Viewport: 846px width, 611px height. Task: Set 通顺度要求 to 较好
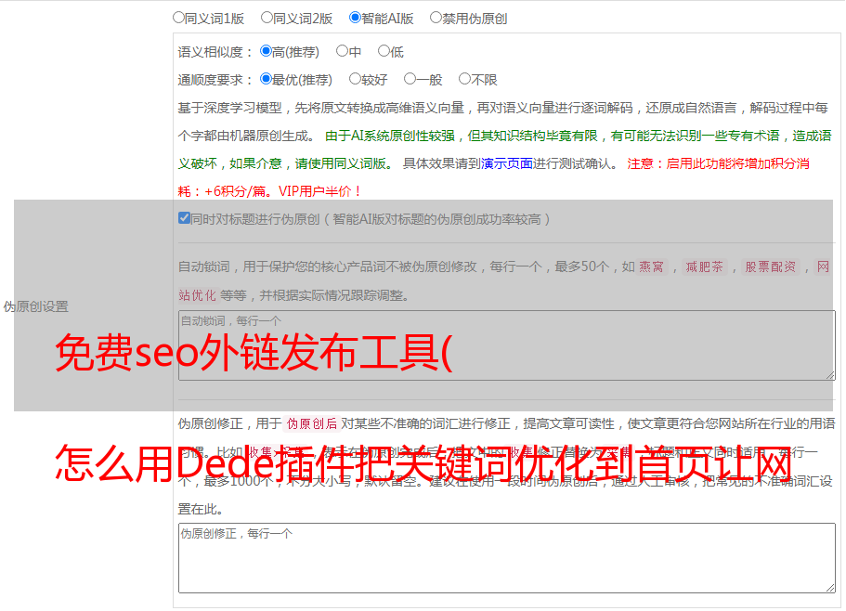pyautogui.click(x=355, y=79)
